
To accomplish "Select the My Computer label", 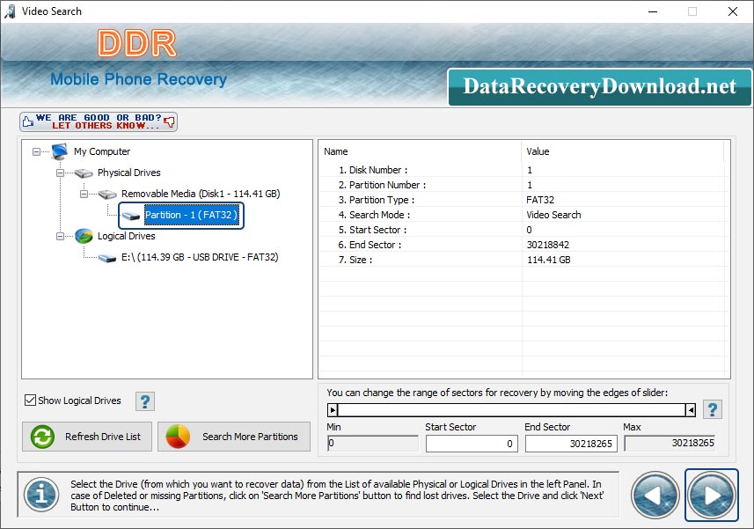I will [x=102, y=151].
